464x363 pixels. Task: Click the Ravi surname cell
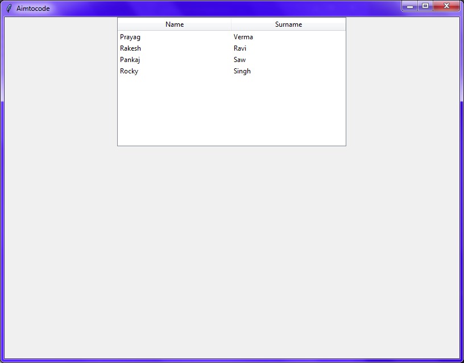(x=240, y=48)
